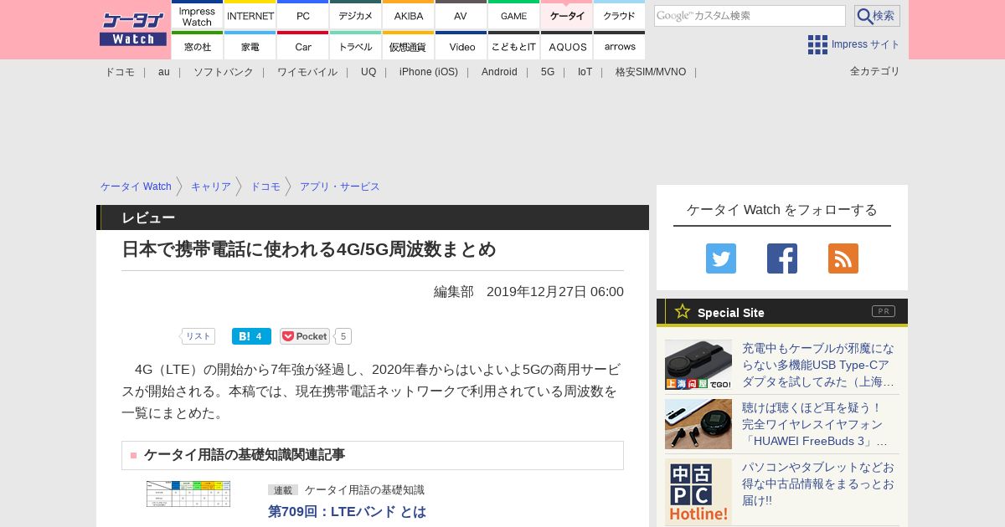The width and height of the screenshot is (1005, 527).
Task: Open the 仮想通貨 tab
Action: (x=409, y=46)
